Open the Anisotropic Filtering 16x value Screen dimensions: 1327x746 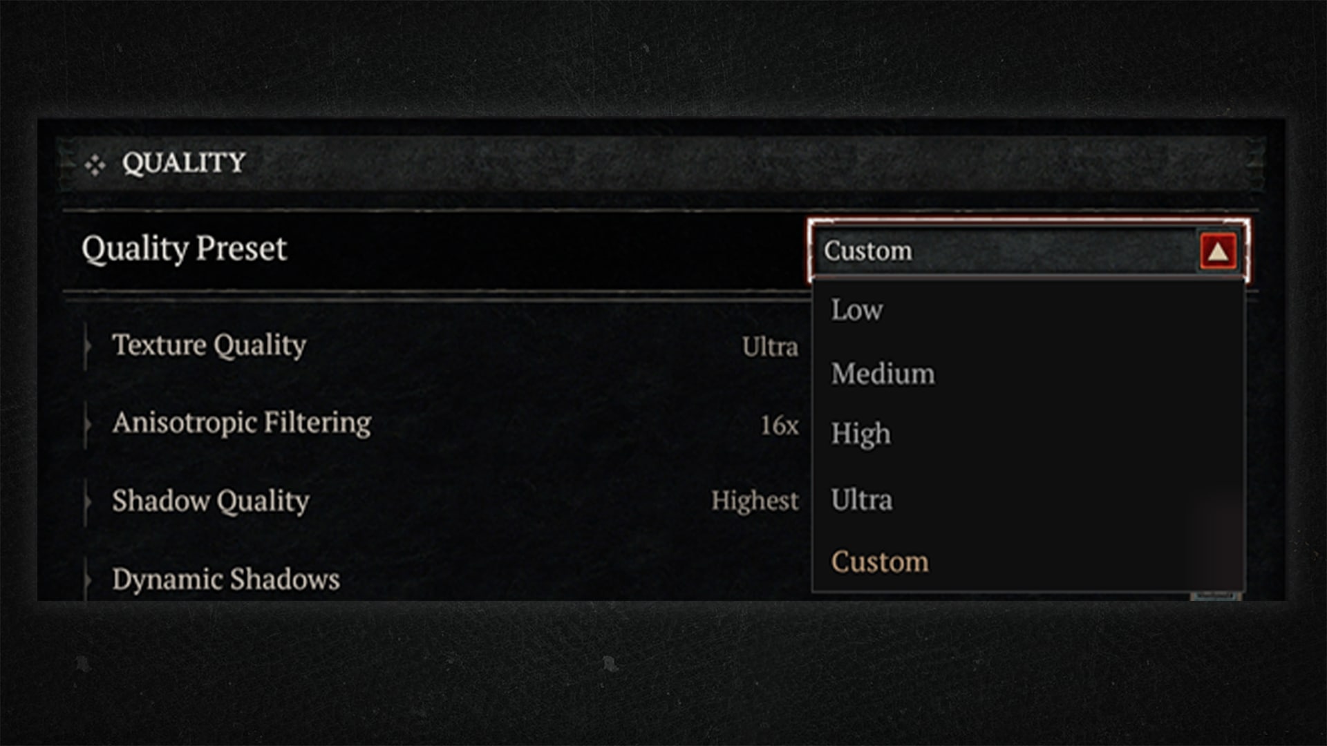click(x=780, y=425)
